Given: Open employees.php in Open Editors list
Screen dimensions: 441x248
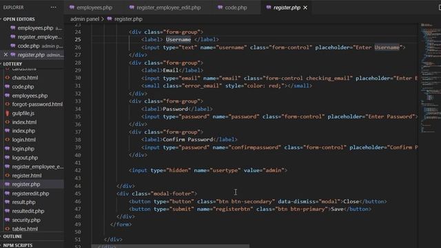Looking at the screenshot, I should (x=35, y=28).
